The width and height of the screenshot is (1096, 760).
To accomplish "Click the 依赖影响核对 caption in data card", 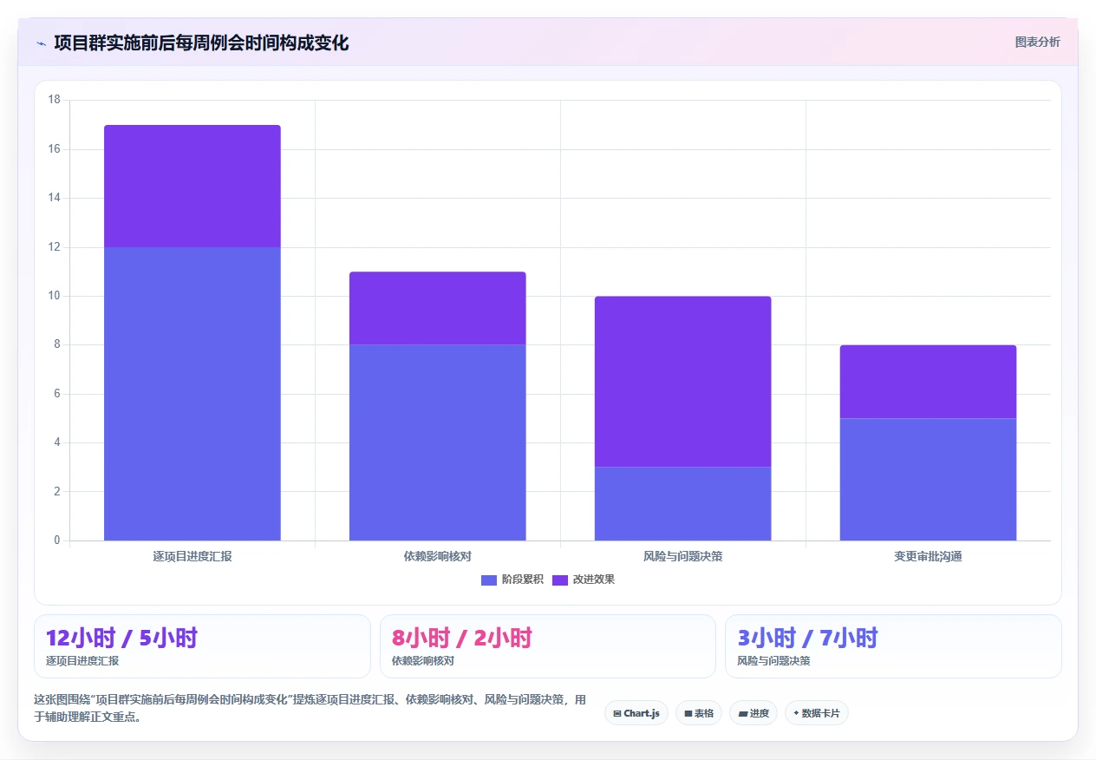I will 423,661.
